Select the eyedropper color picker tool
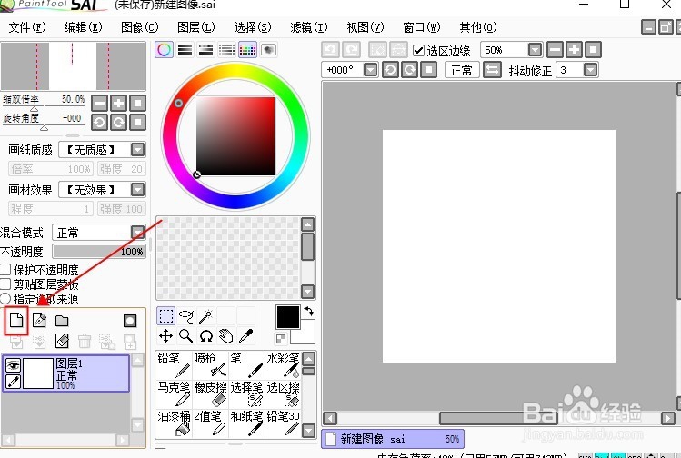The height and width of the screenshot is (458, 681). [x=245, y=335]
